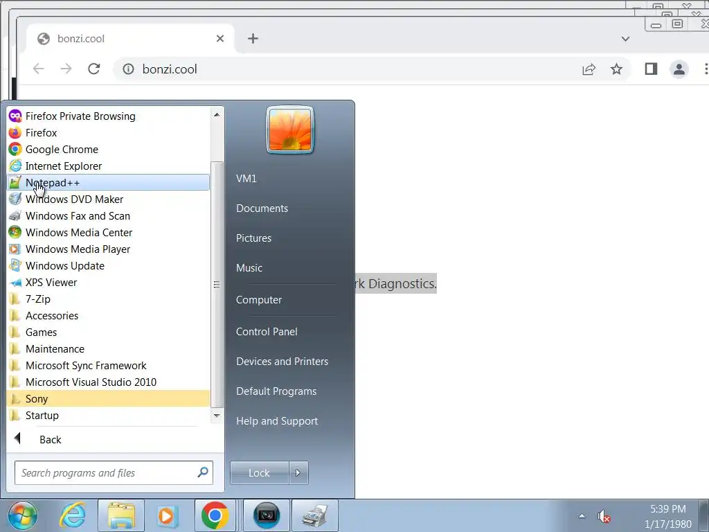Open Control Panel

[x=267, y=332]
